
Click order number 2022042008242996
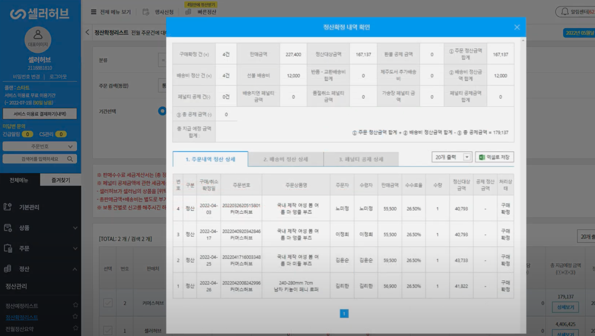click(x=241, y=283)
